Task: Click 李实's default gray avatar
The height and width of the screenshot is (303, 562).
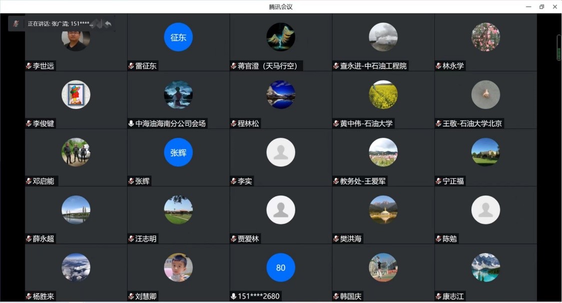Action: [281, 152]
